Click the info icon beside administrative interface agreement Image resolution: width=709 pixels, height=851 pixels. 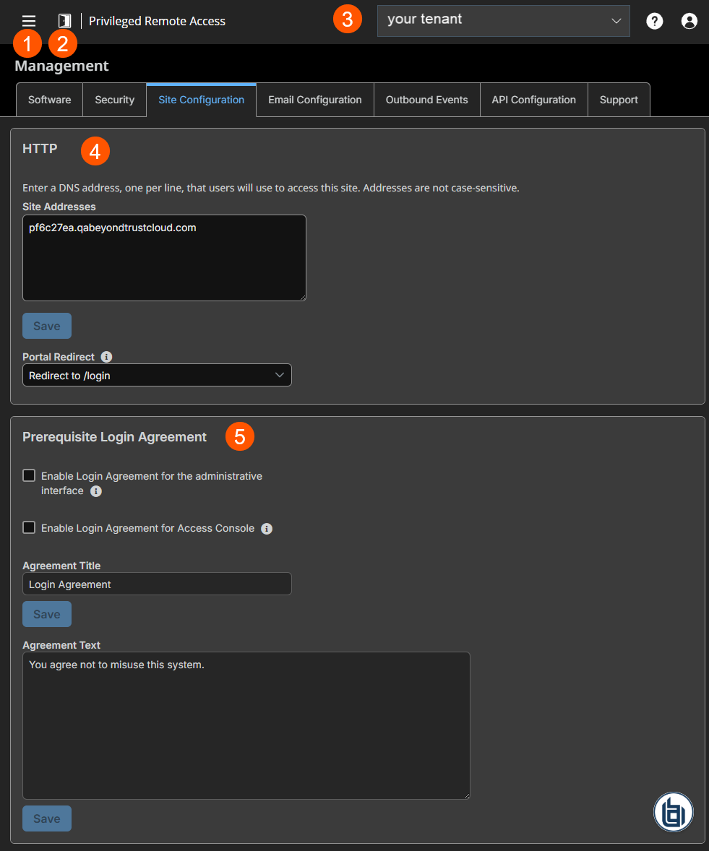[95, 491]
